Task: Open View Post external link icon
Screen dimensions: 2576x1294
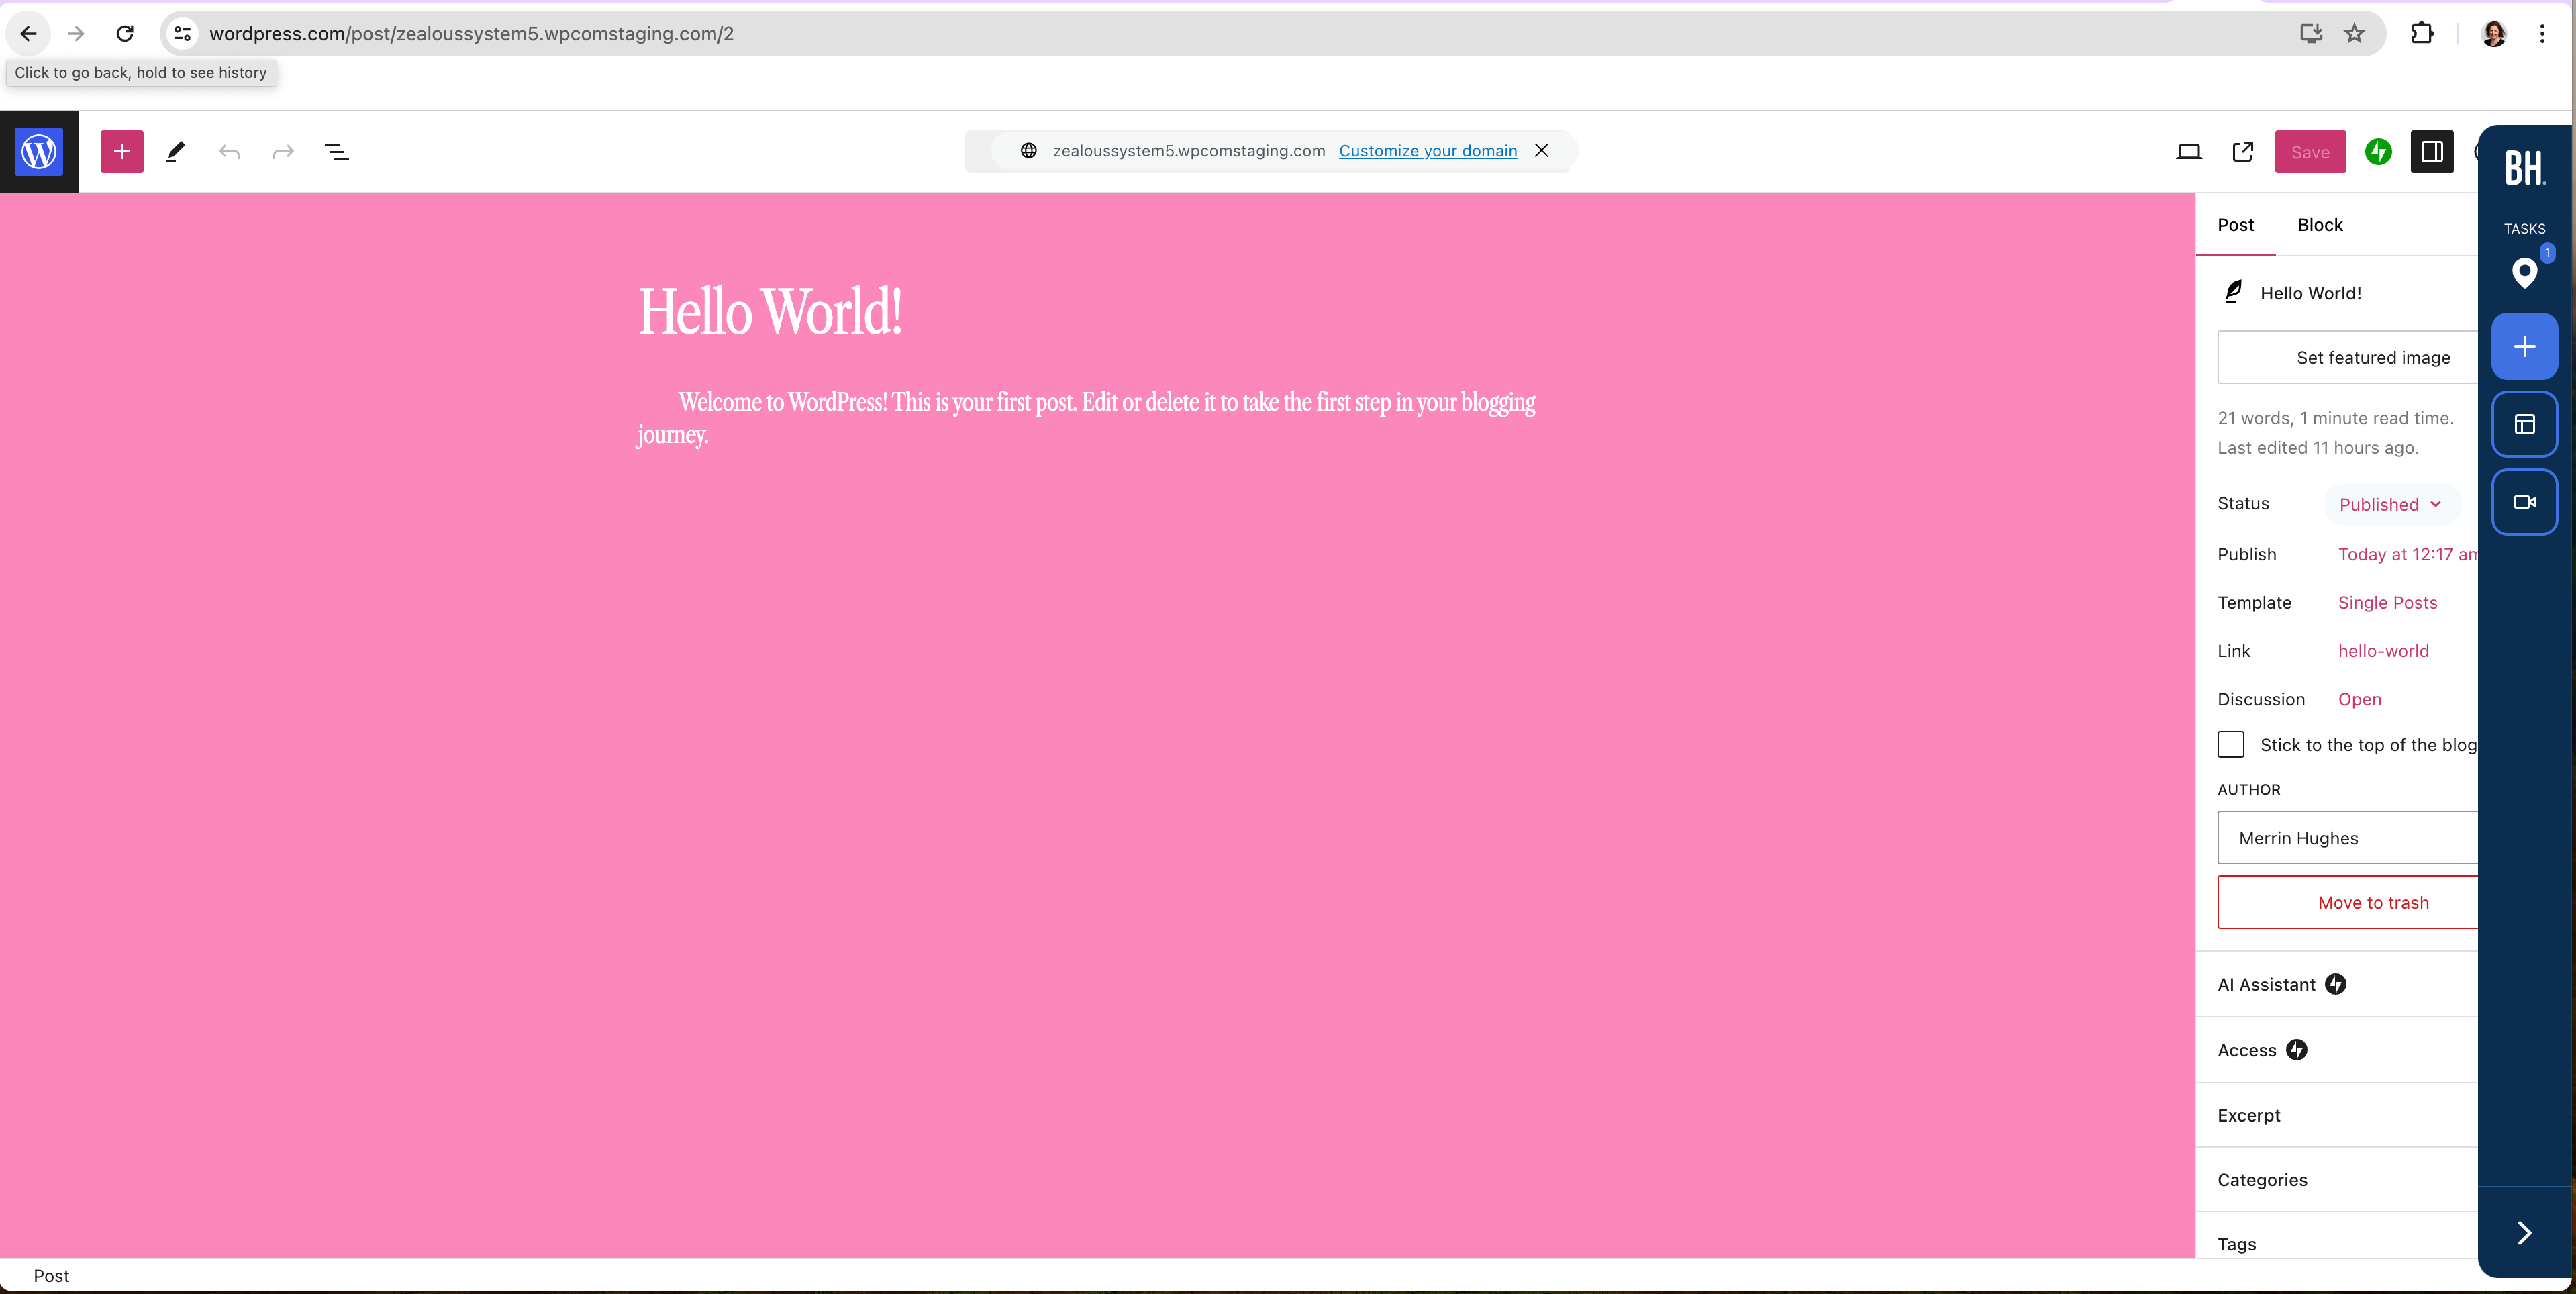Action: tap(2243, 152)
